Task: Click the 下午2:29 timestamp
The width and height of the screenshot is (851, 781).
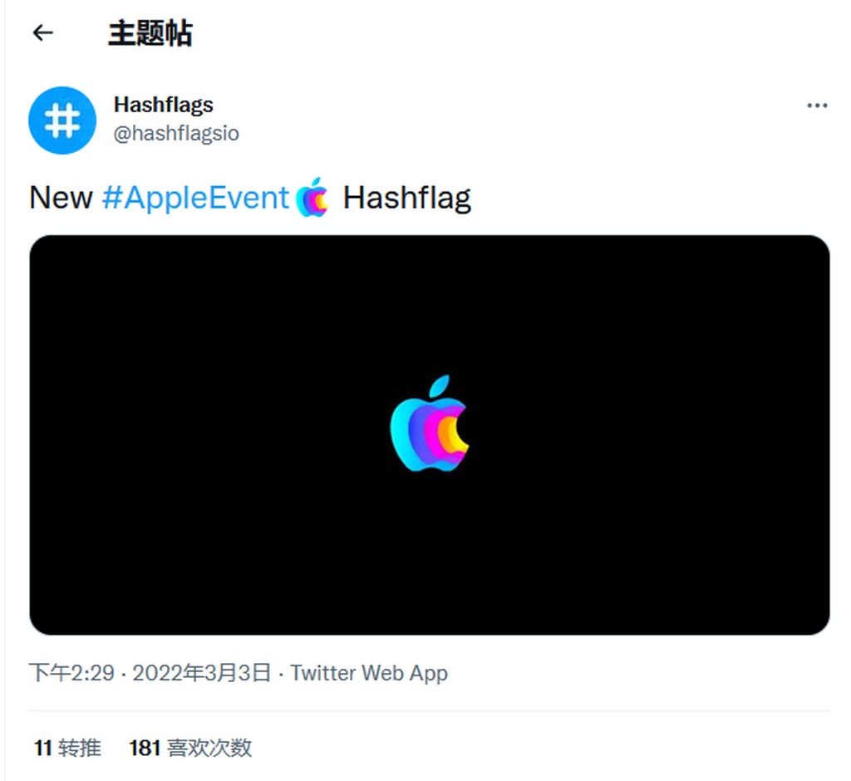Action: pyautogui.click(x=71, y=673)
